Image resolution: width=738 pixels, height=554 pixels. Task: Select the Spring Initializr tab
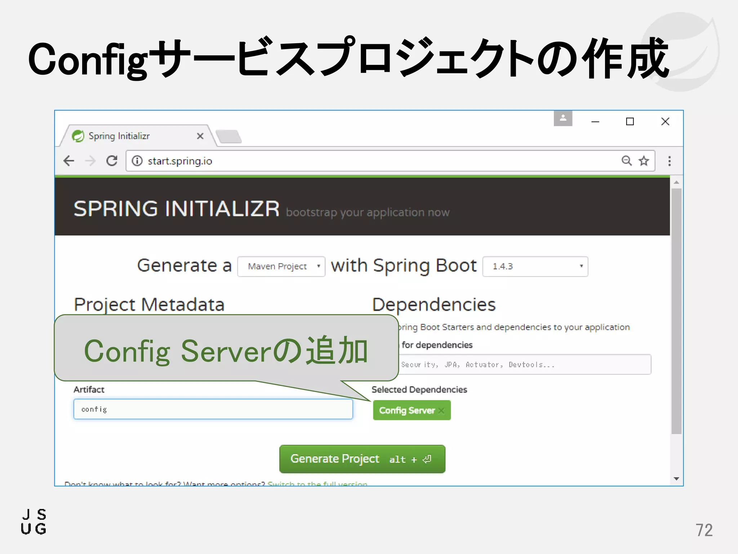tap(138, 136)
